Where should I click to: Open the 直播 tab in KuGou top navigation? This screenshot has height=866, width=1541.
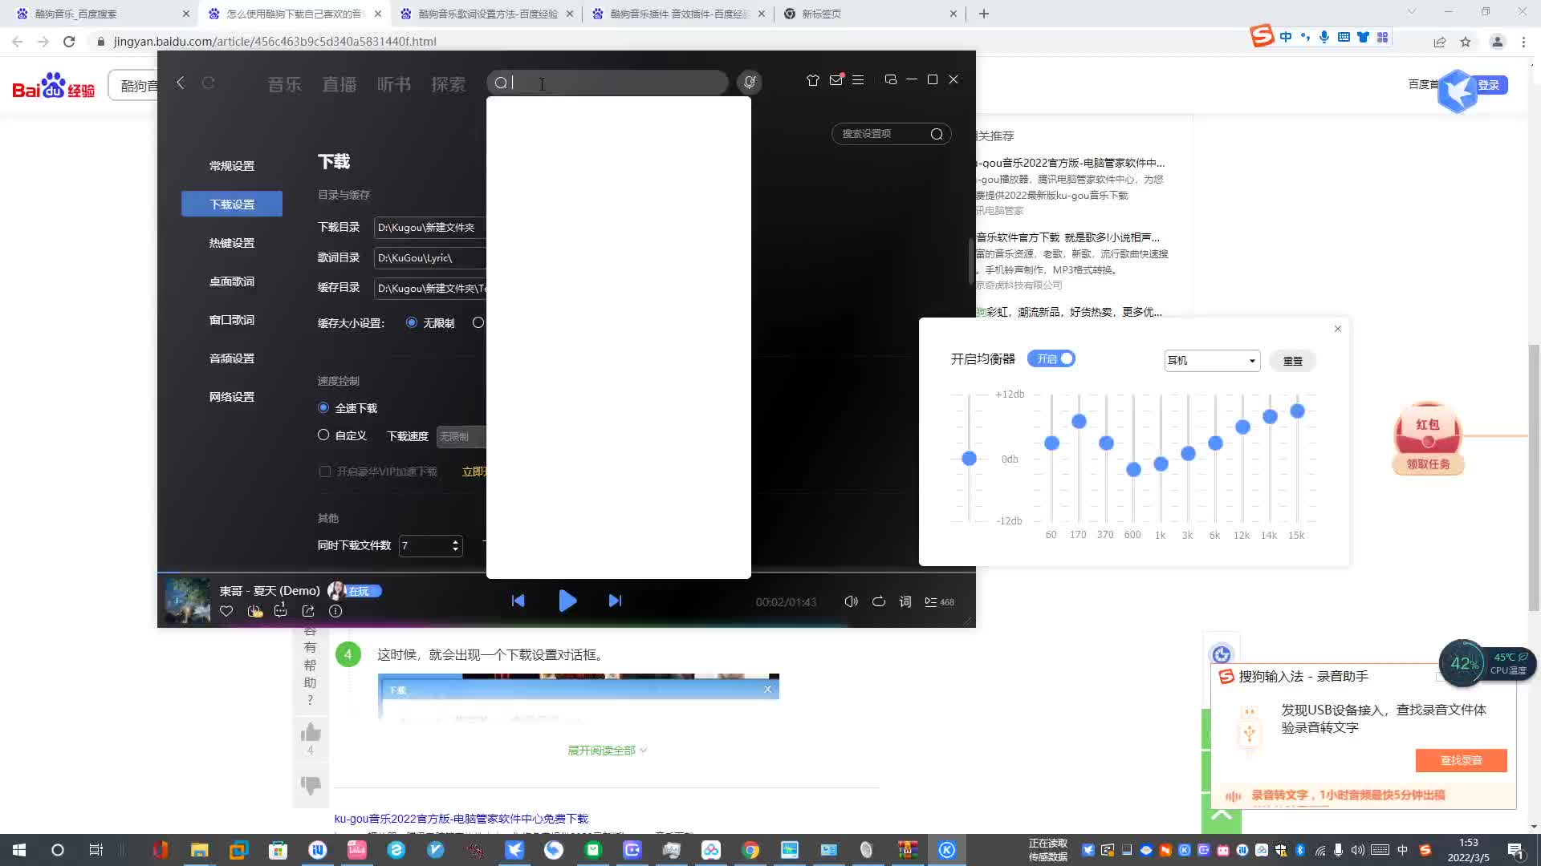pyautogui.click(x=339, y=84)
